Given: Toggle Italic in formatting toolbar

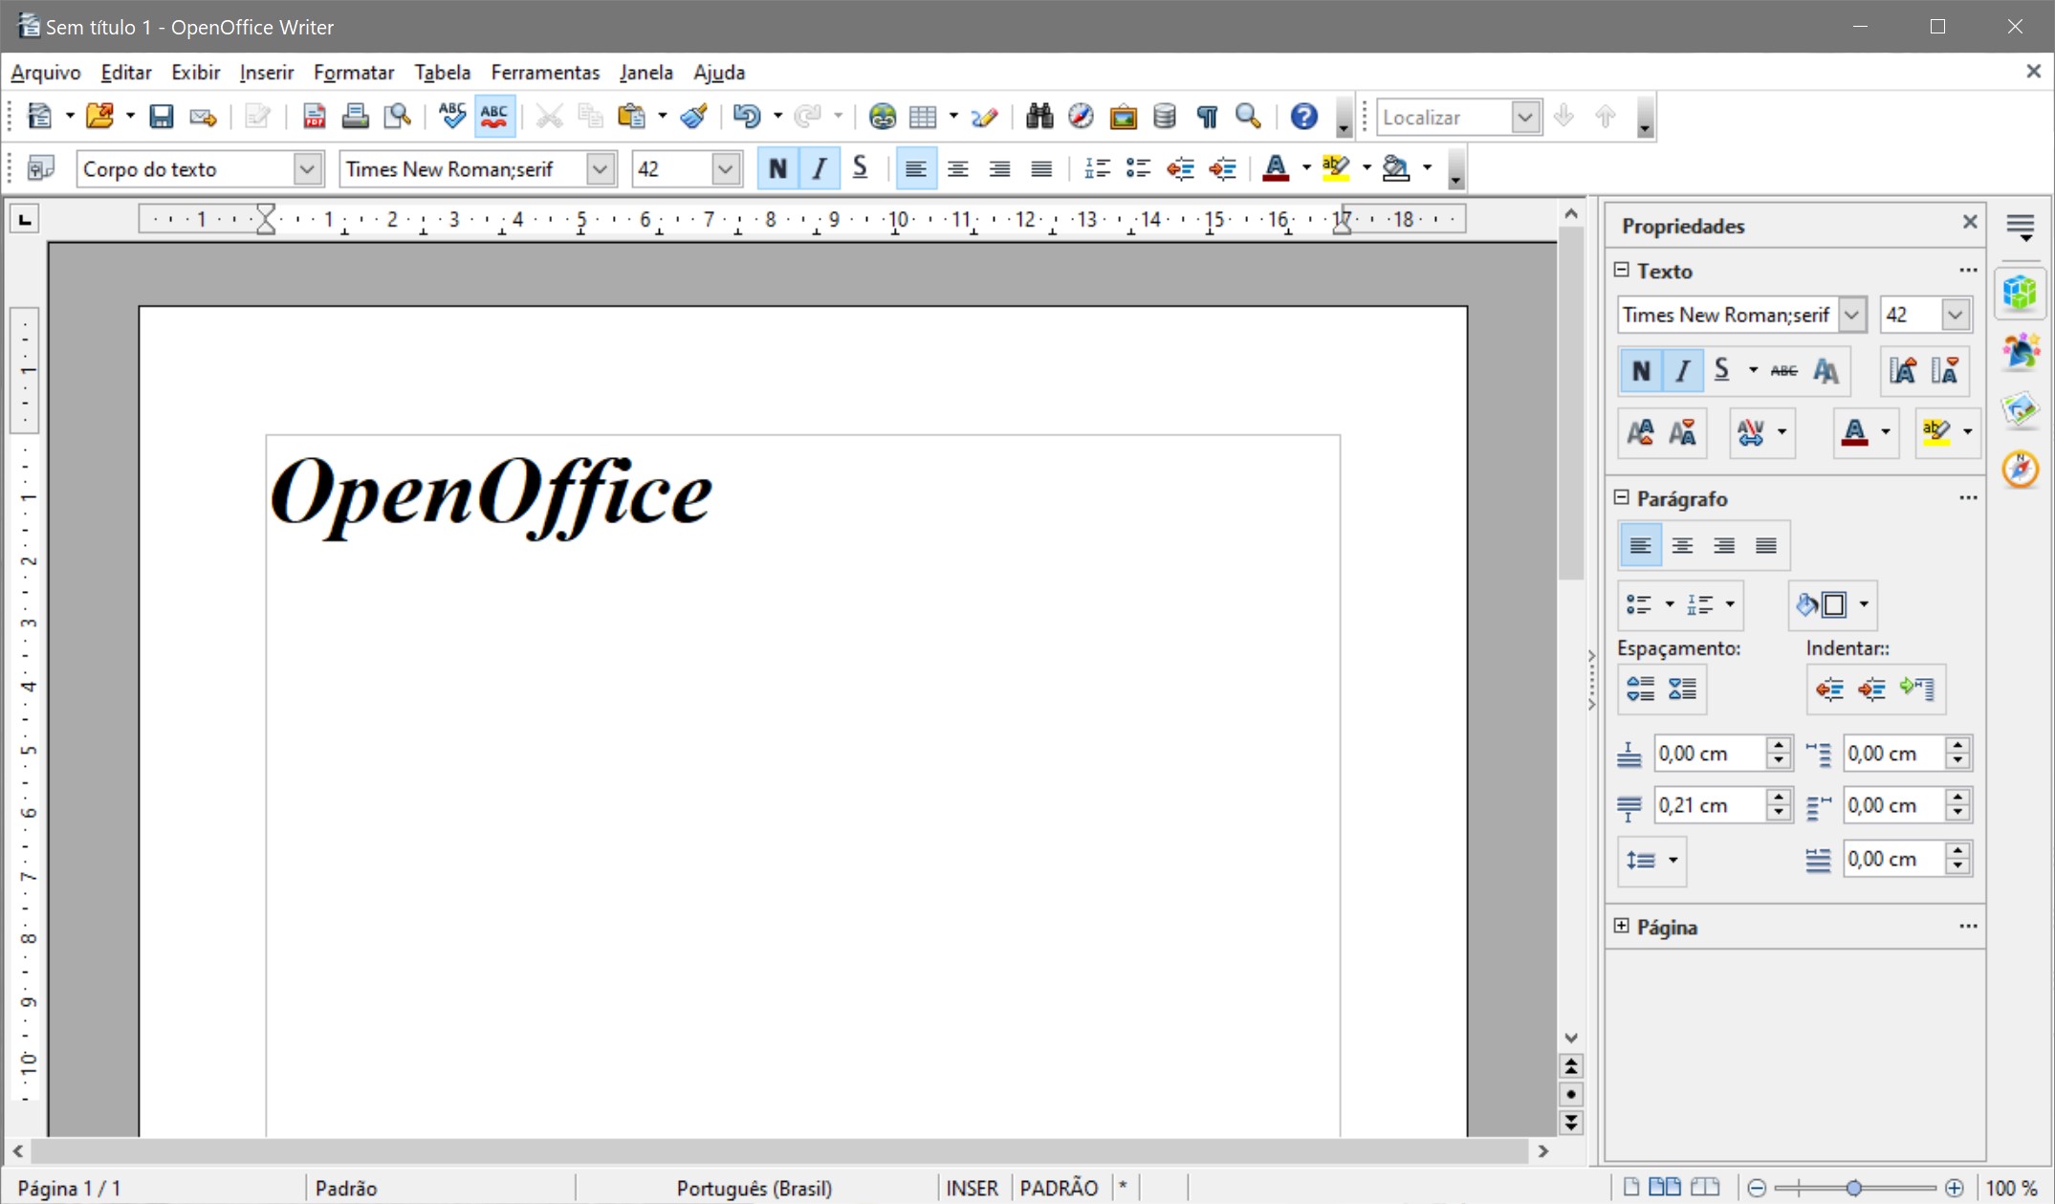Looking at the screenshot, I should (x=820, y=169).
